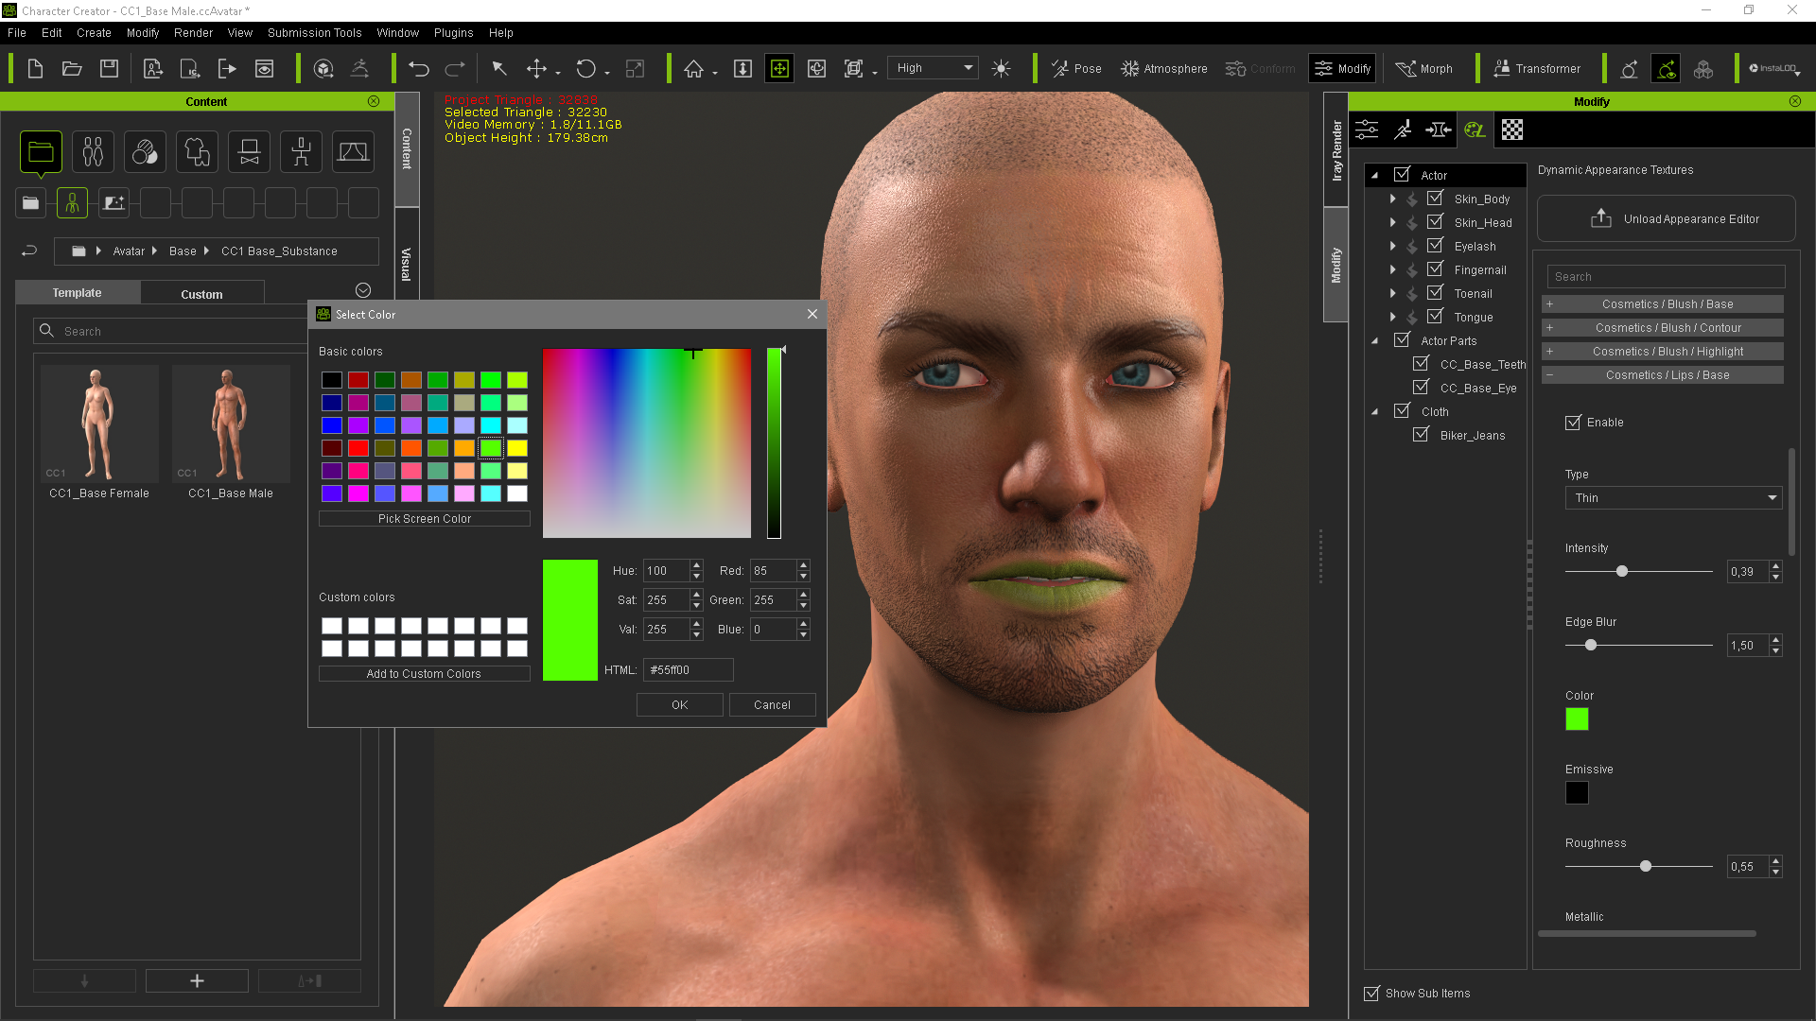Open the Atmosphere panel button
Viewport: 1816px width, 1021px height.
coord(1163,68)
